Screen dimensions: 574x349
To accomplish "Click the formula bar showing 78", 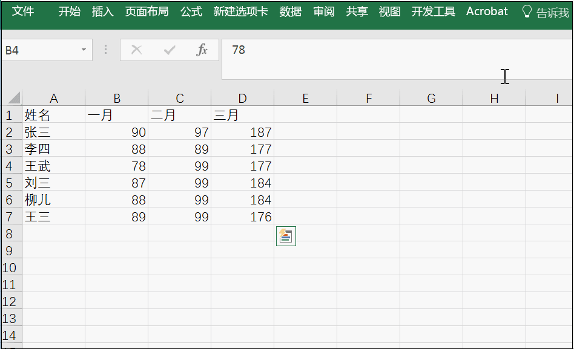I will 397,59.
